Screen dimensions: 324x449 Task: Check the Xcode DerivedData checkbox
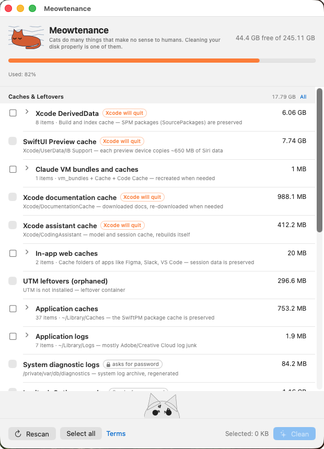[x=13, y=113]
